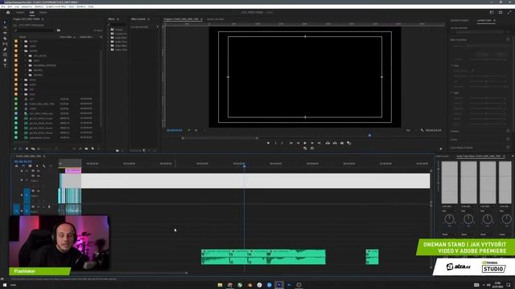Switch to the Export workspace tab

[x=43, y=13]
